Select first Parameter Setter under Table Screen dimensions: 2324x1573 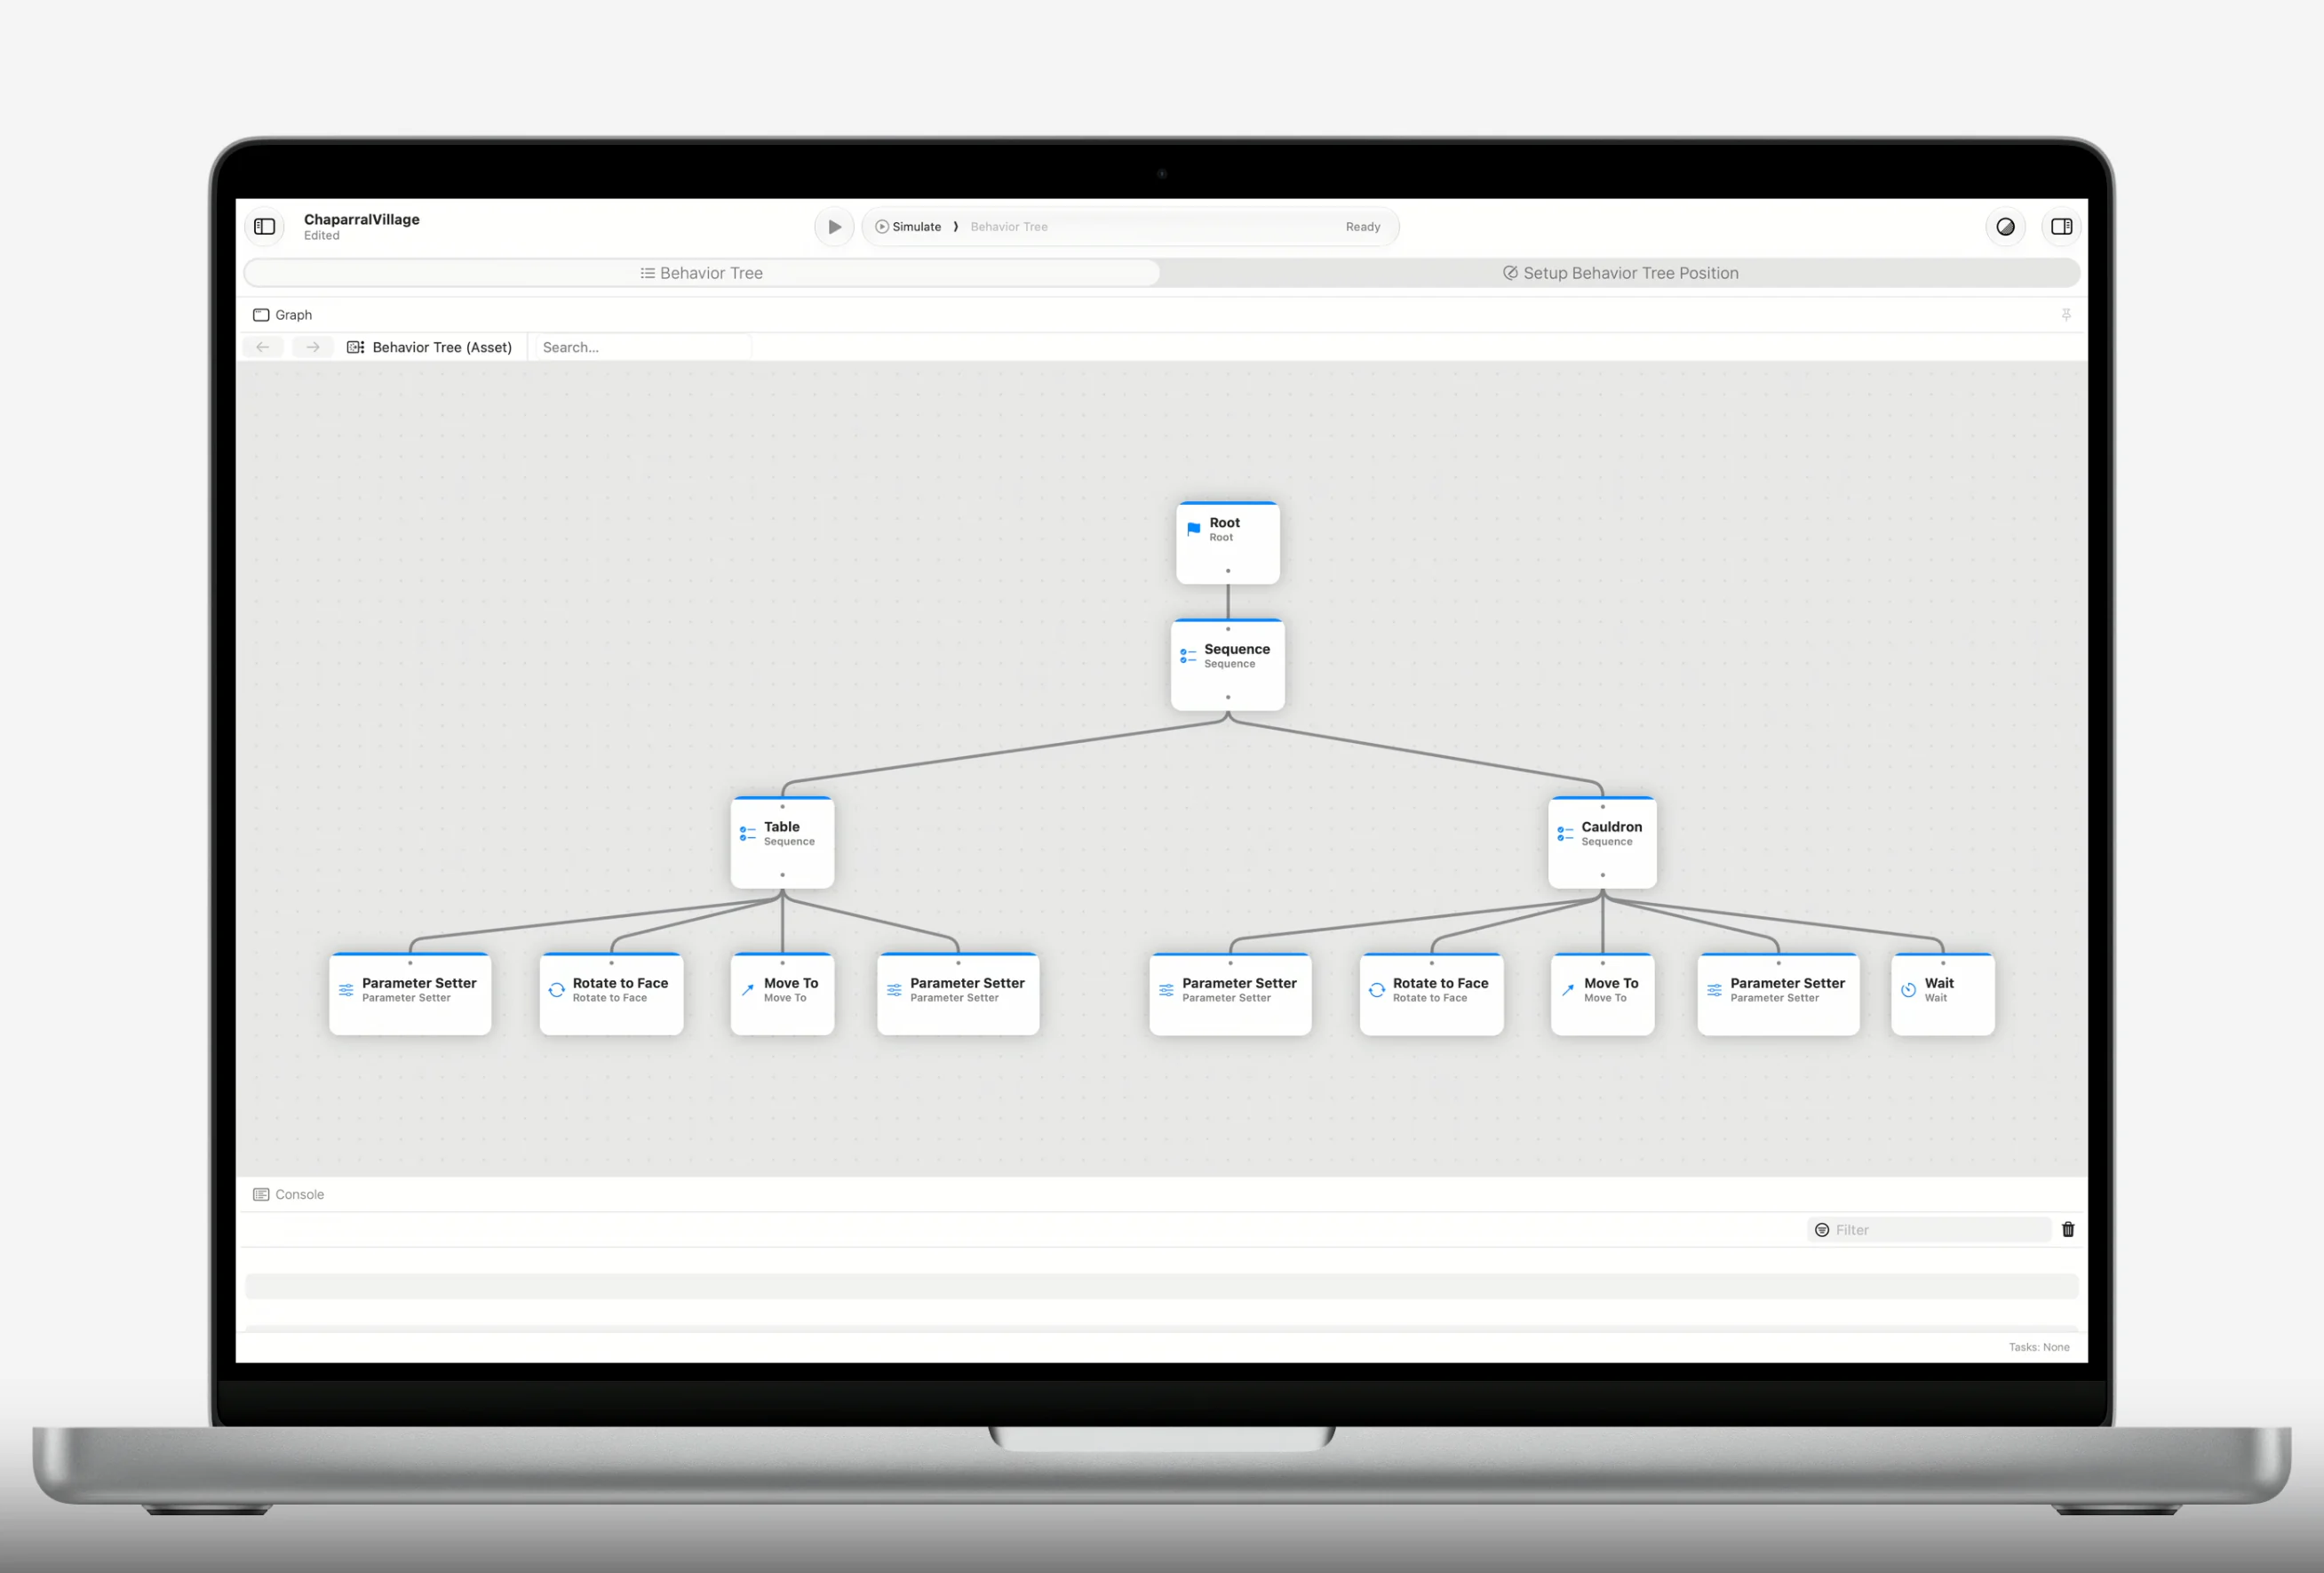coord(410,994)
